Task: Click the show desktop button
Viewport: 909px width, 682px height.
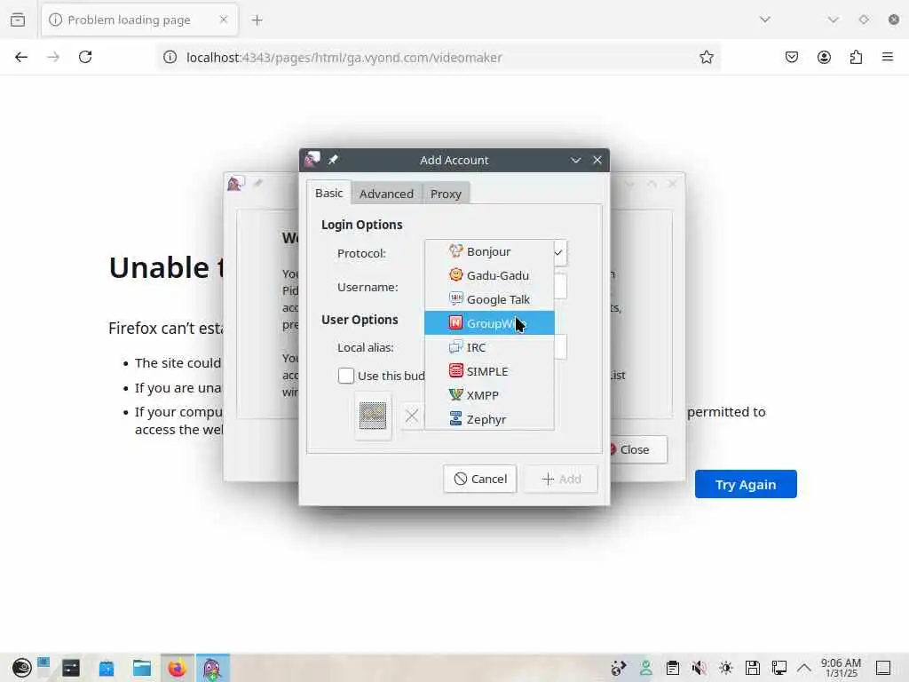Action: point(883,668)
